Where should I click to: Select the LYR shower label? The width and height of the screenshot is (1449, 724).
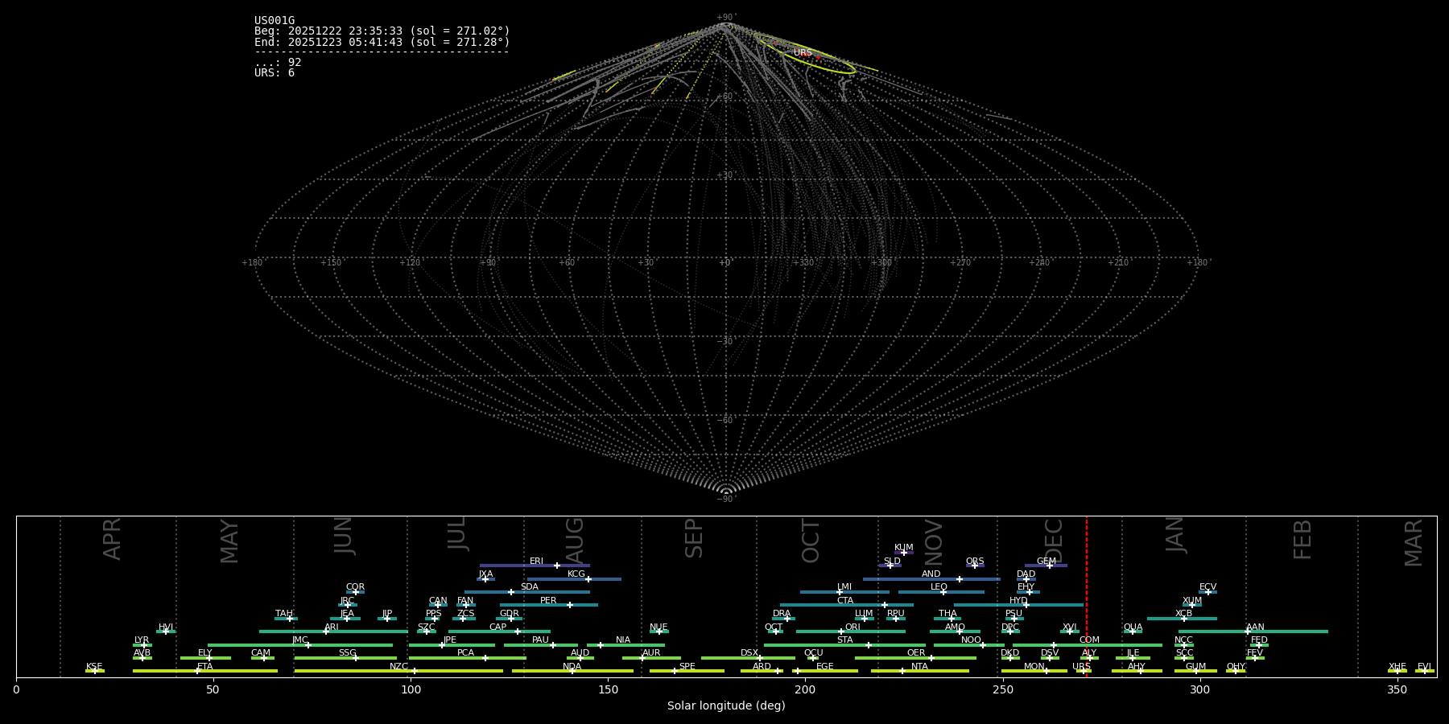142,640
